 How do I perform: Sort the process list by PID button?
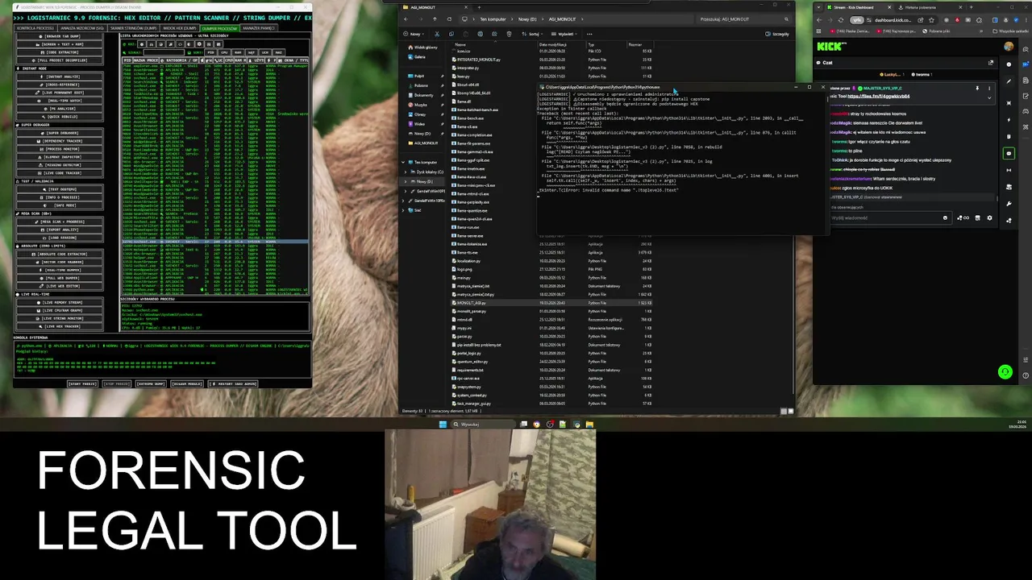pos(210,52)
